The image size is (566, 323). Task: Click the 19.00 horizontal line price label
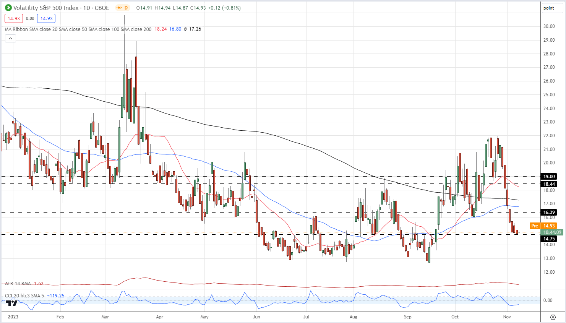[x=549, y=176]
